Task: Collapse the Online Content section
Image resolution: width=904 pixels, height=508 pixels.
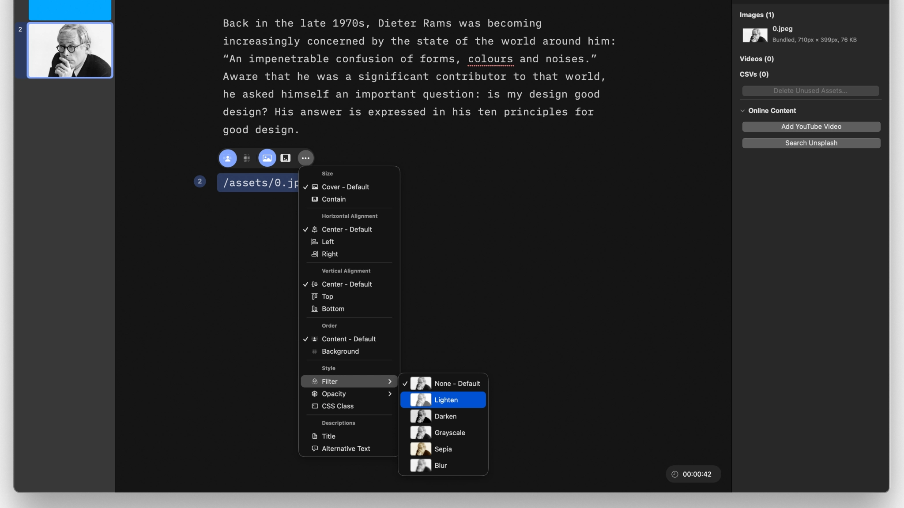Action: point(743,111)
